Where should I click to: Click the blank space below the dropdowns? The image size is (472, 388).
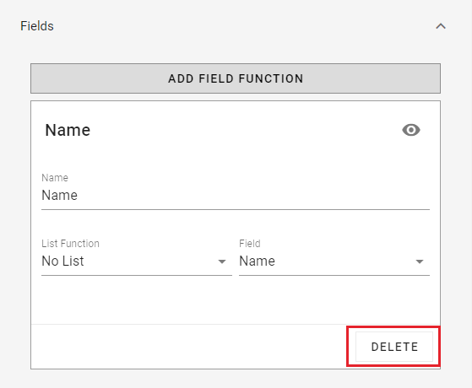[x=236, y=300]
